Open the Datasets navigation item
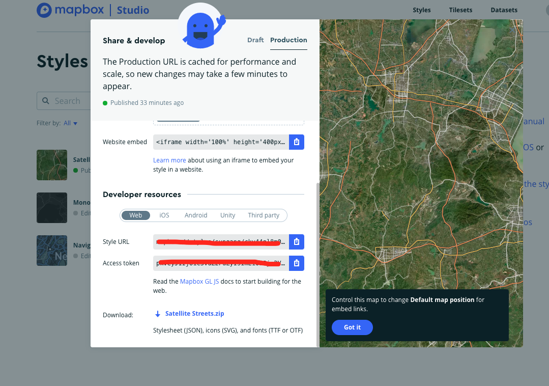The height and width of the screenshot is (386, 549). click(504, 10)
